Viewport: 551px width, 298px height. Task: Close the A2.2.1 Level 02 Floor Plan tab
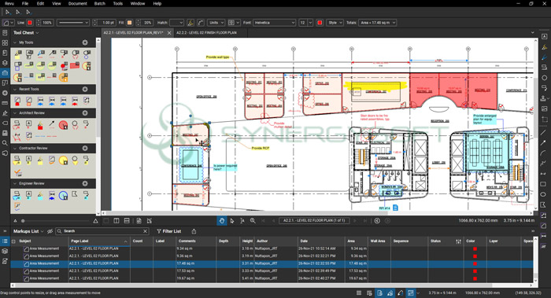click(x=169, y=33)
